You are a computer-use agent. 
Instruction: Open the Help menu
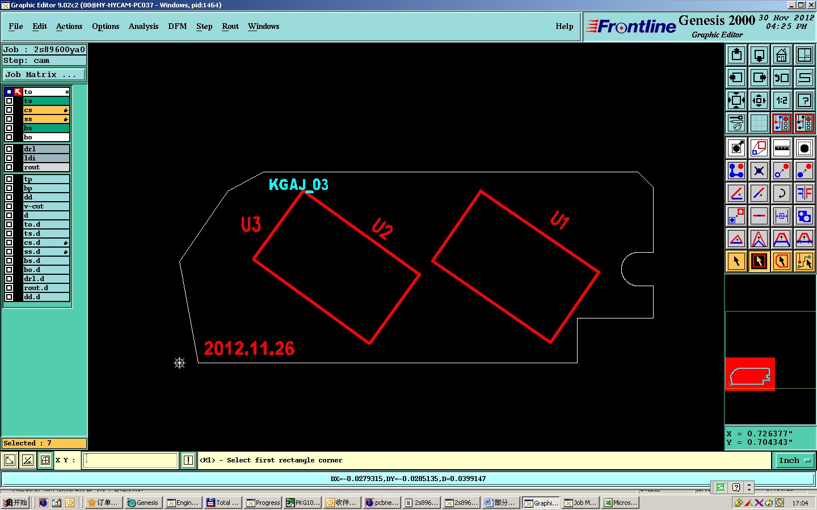point(565,27)
